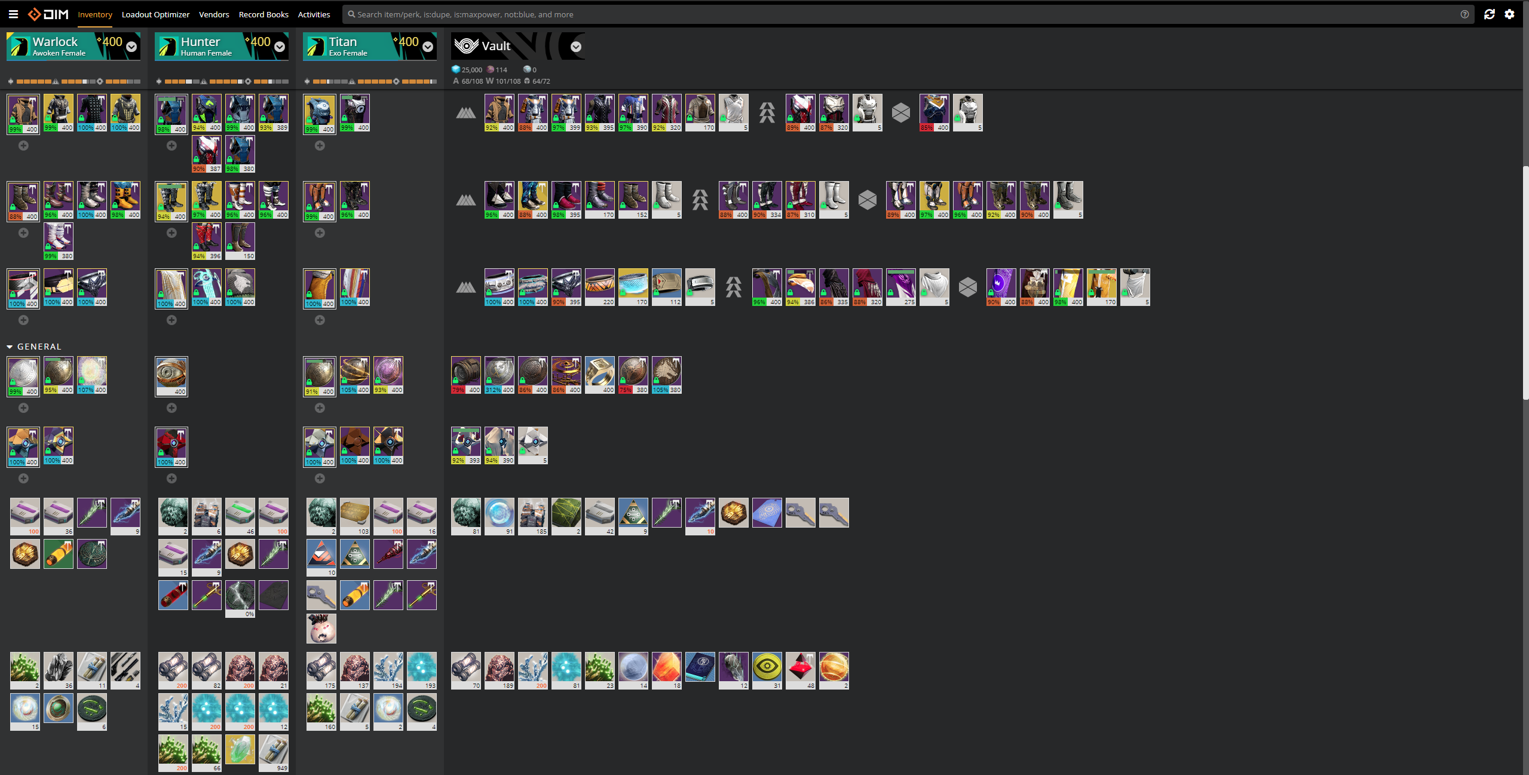
Task: Select Warlock's teal and gold ring consumable
Action: [59, 708]
